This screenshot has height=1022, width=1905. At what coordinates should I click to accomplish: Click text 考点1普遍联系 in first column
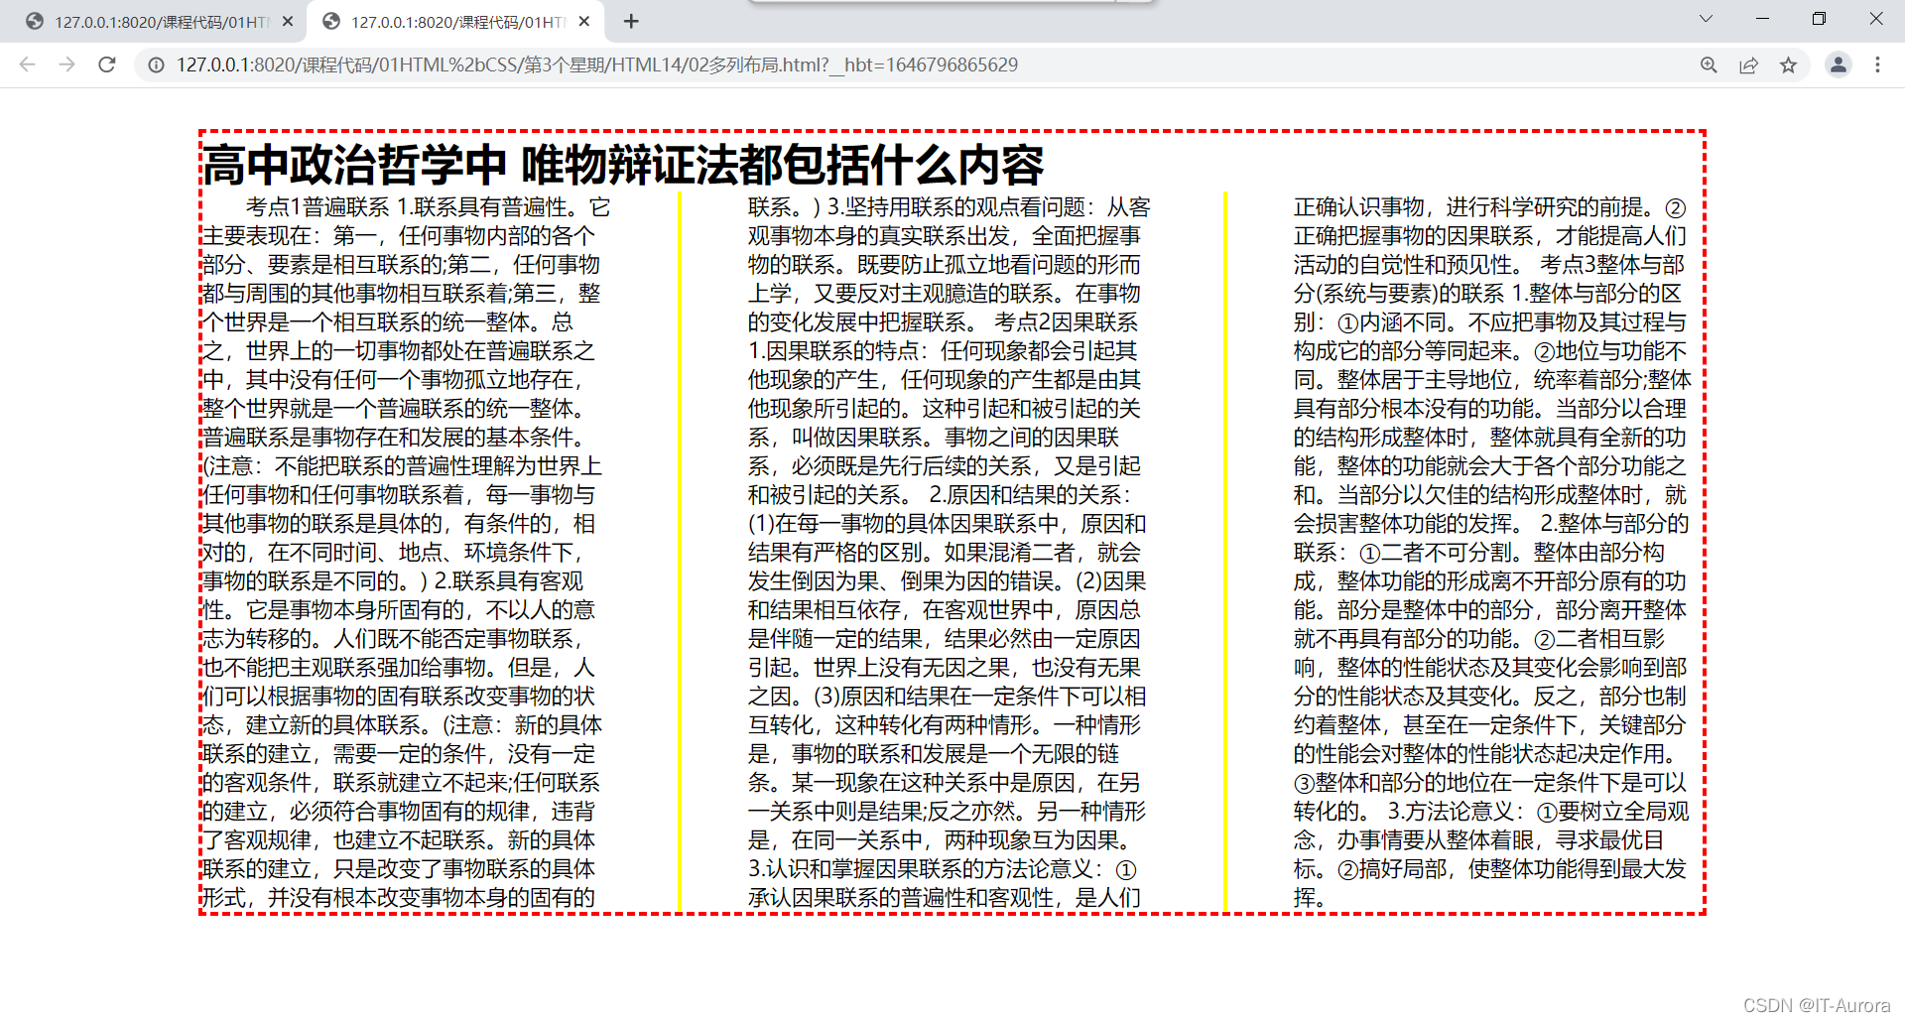coord(317,207)
